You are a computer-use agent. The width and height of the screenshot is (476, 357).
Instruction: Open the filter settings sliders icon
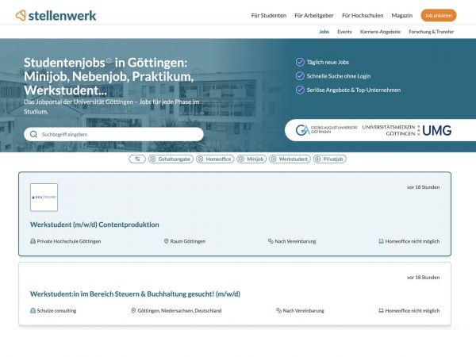coord(137,159)
